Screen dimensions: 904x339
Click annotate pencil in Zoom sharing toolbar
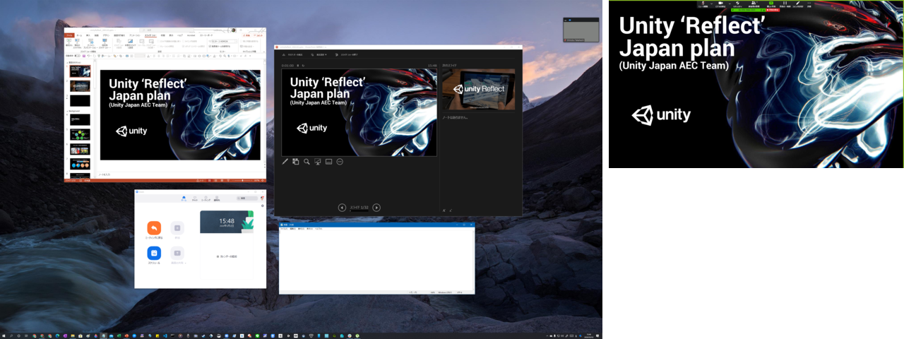(798, 4)
